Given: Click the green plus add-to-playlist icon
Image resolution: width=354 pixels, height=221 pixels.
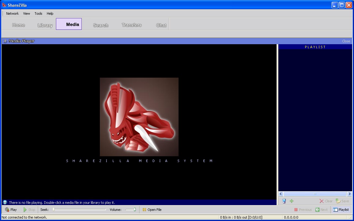Looking at the screenshot, I should [x=291, y=201].
